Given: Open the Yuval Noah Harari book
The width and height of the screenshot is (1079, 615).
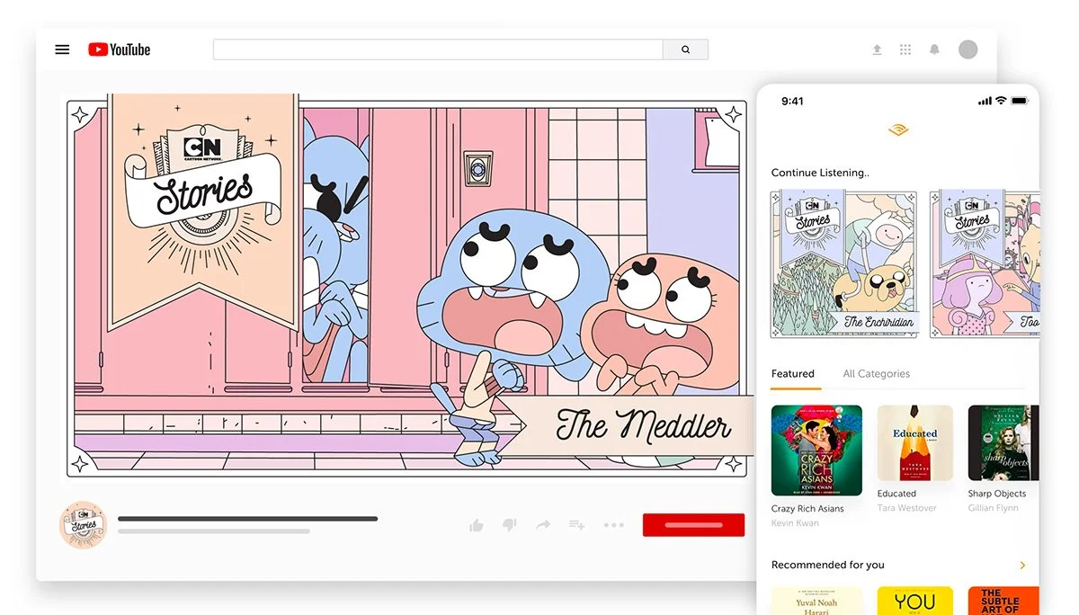Looking at the screenshot, I should click(x=816, y=601).
